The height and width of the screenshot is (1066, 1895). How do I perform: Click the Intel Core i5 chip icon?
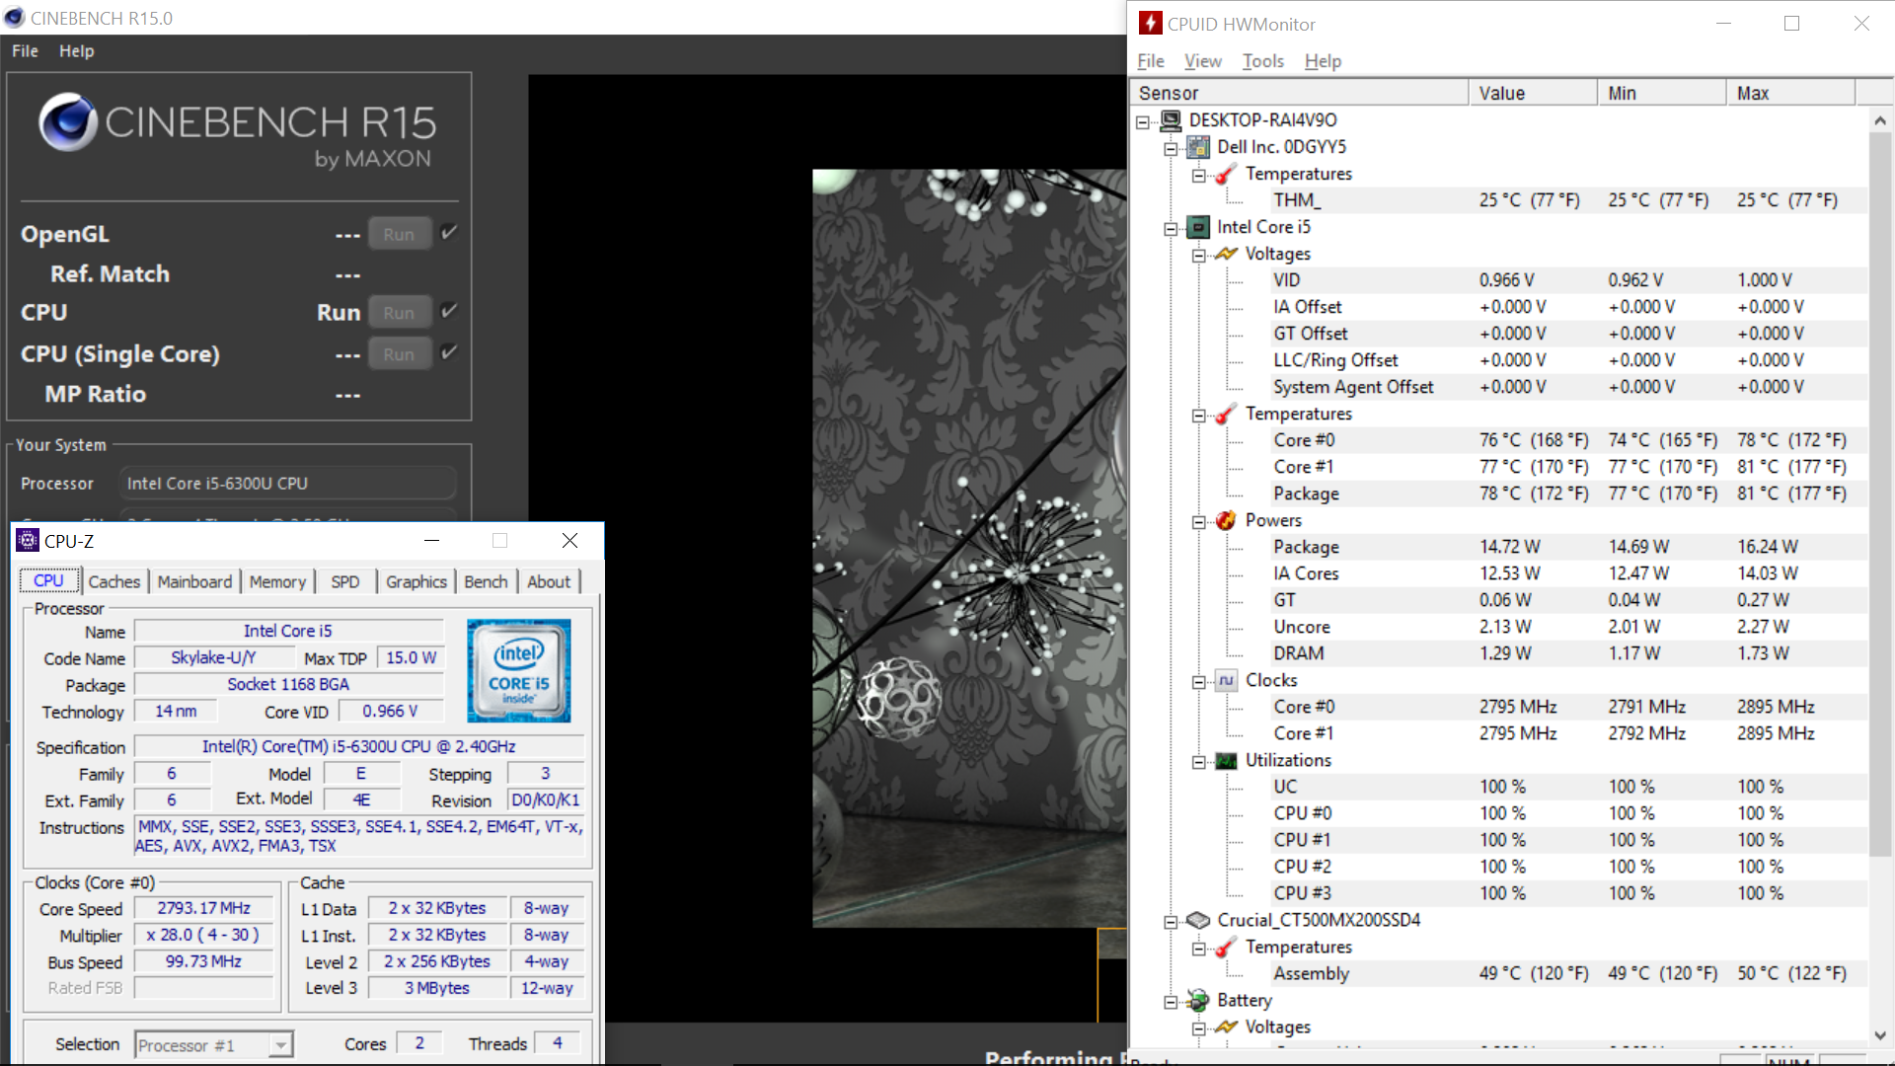tap(1198, 227)
